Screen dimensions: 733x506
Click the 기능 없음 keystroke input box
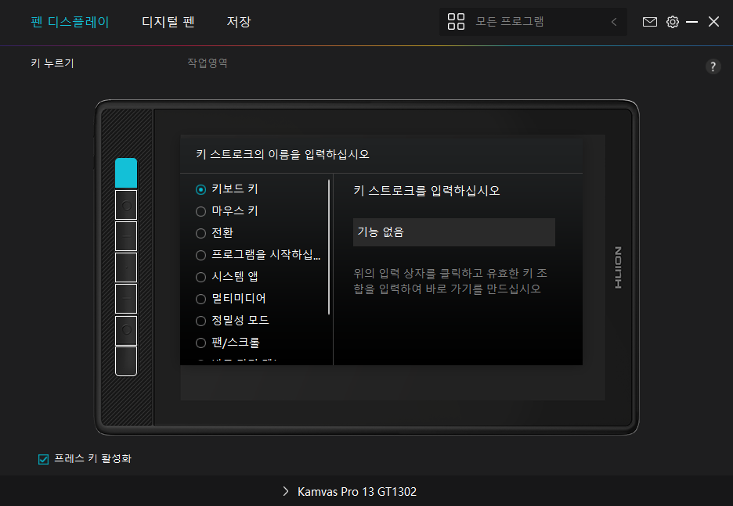(453, 232)
